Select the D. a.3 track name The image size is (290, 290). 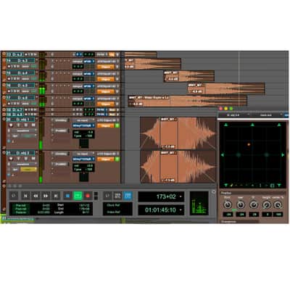tap(21, 60)
